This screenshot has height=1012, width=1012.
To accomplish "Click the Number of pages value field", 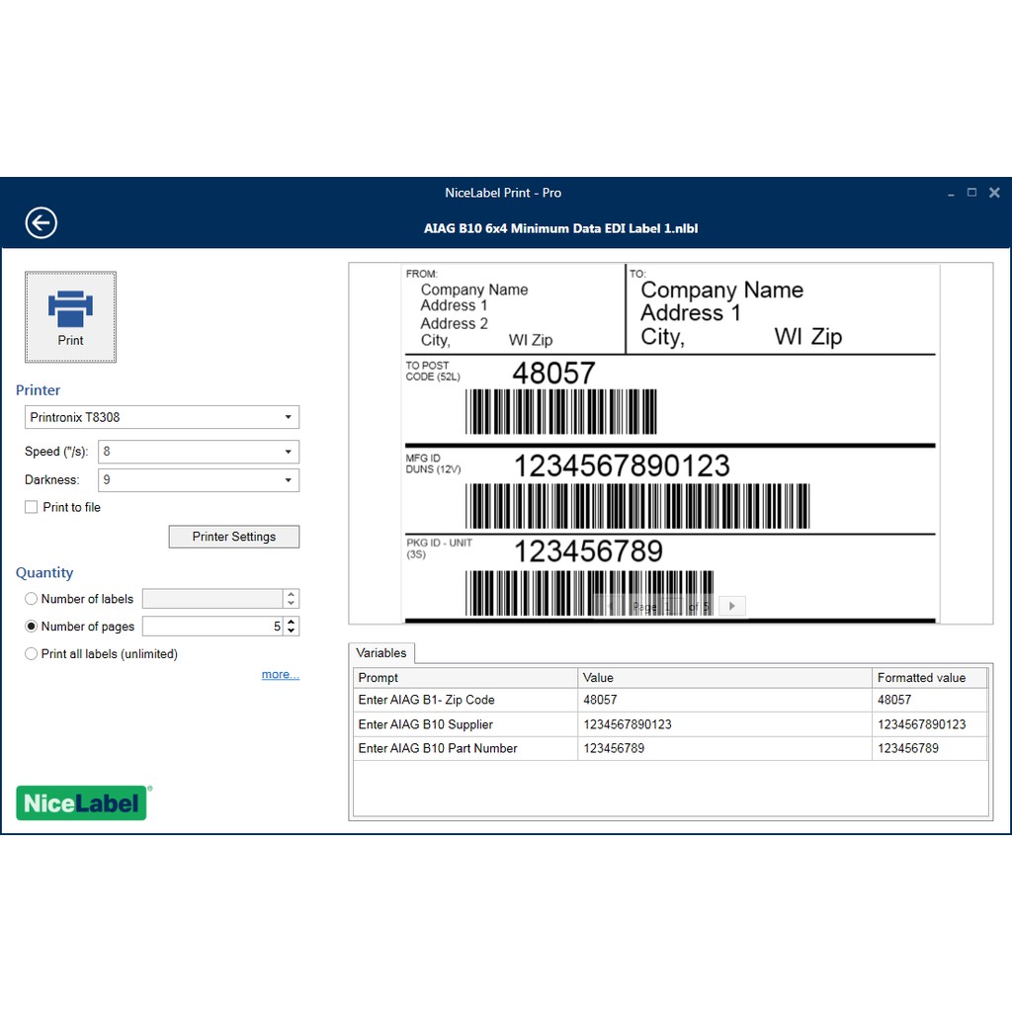I will [212, 626].
